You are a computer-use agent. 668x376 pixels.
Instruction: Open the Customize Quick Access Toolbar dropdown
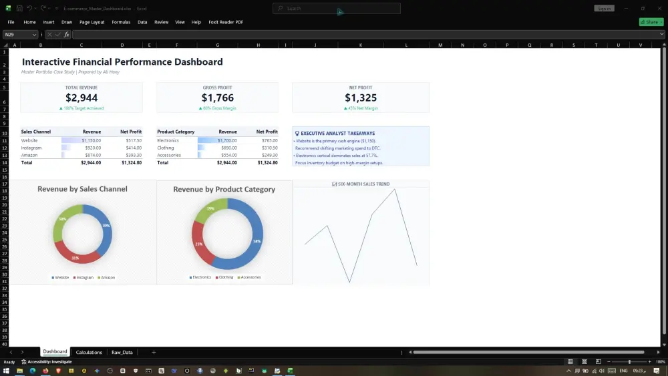point(57,8)
